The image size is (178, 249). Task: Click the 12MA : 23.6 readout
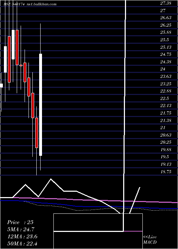click(22, 237)
